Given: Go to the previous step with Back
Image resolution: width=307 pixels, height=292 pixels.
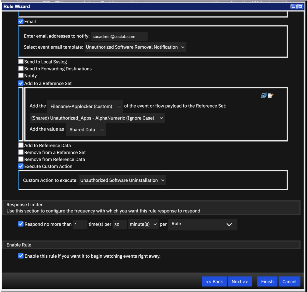Looking at the screenshot, I should [x=214, y=282].
